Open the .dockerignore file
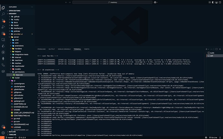Viewport: 223px width, 139px height. [x=21, y=86]
